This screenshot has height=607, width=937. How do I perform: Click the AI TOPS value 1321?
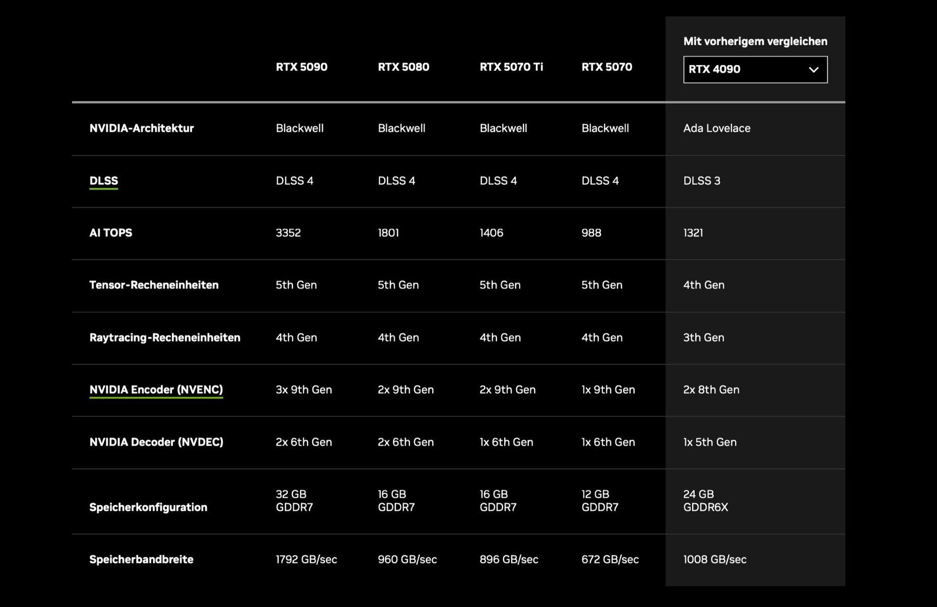(693, 233)
